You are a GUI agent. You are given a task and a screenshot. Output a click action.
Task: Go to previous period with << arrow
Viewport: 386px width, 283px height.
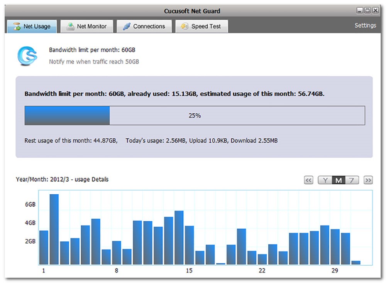coord(308,180)
